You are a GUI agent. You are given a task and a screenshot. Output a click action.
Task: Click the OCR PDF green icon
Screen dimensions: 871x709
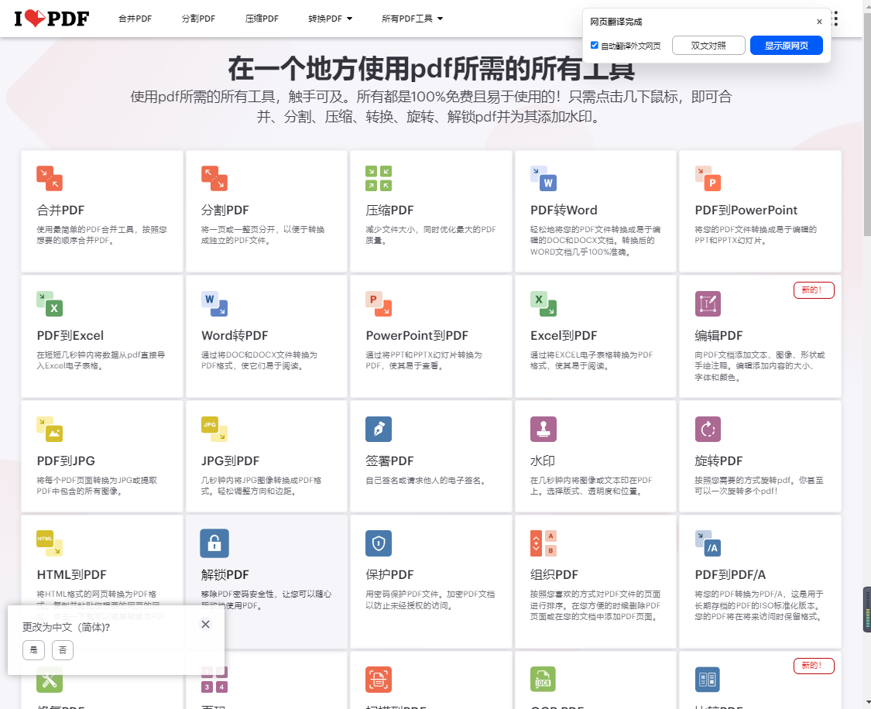[544, 680]
